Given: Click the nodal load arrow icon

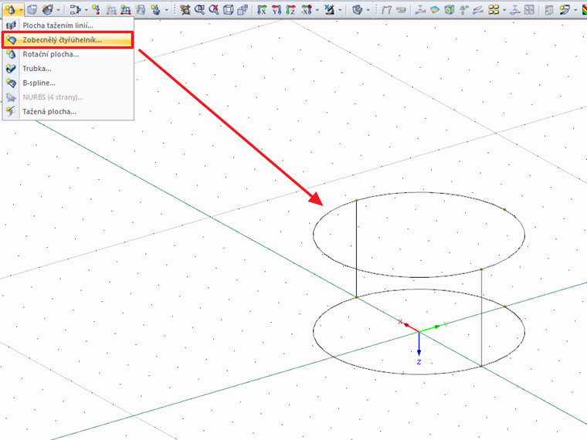Looking at the screenshot, I should pos(97,9).
